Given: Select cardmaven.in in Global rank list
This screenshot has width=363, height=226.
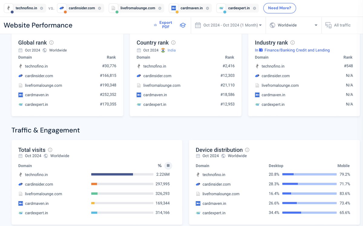Looking at the screenshot, I should point(37,95).
